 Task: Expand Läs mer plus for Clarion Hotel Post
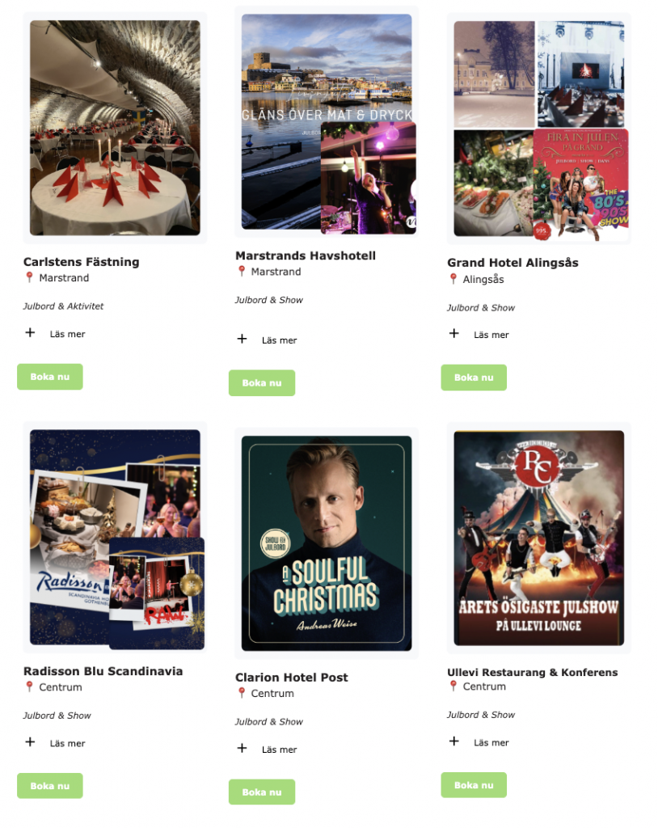(242, 748)
